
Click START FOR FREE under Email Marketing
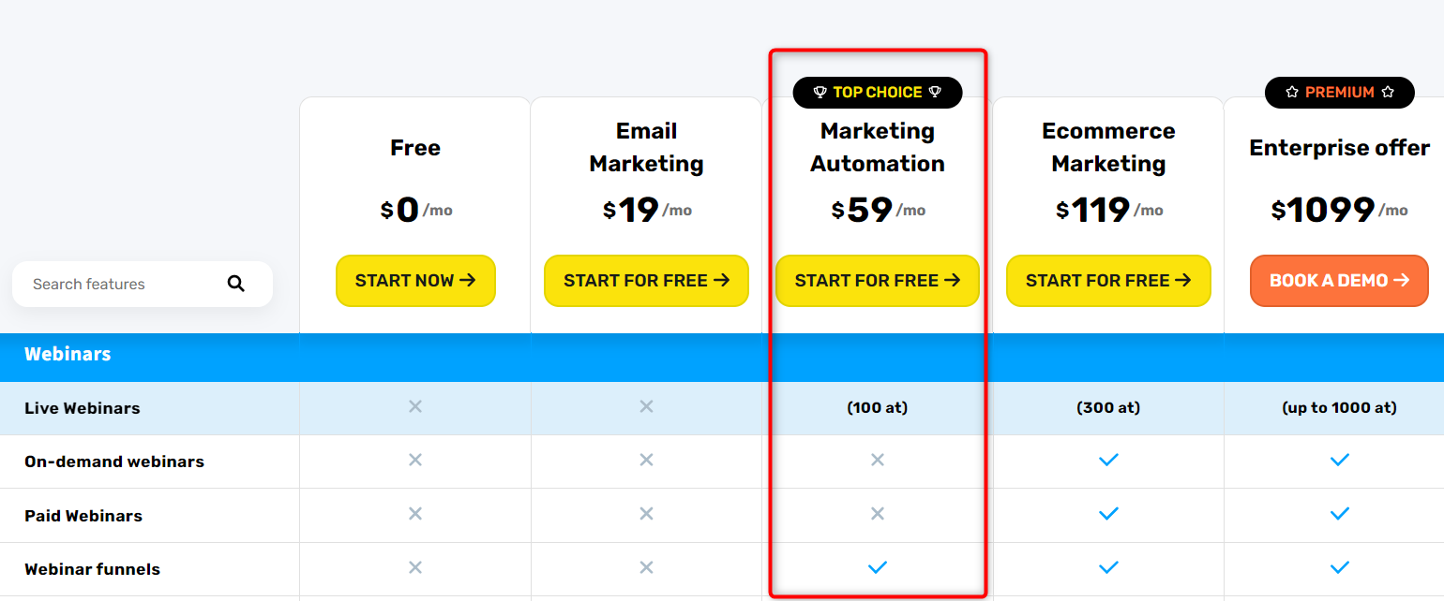coord(646,281)
